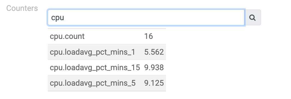Click the 1-minute load average row's number

154,52
